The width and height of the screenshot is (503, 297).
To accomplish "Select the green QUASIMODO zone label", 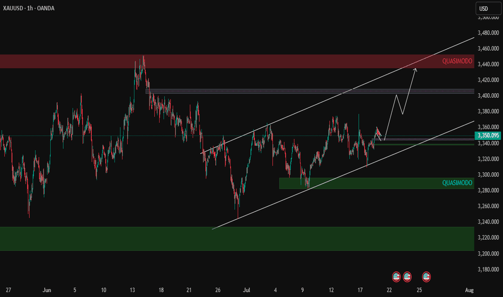I will pos(457,183).
